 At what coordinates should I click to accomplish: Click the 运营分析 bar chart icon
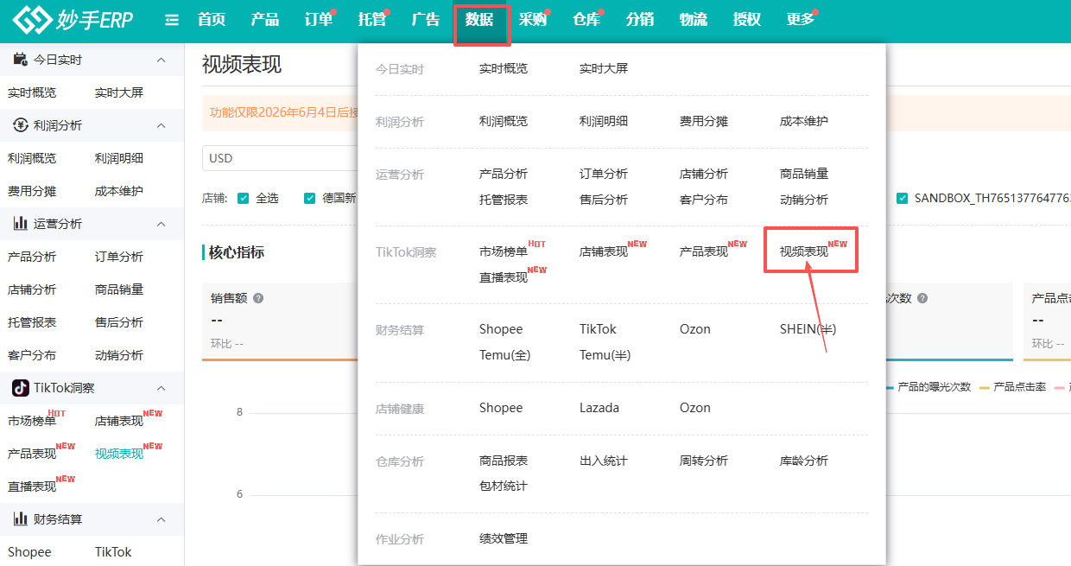click(x=20, y=224)
